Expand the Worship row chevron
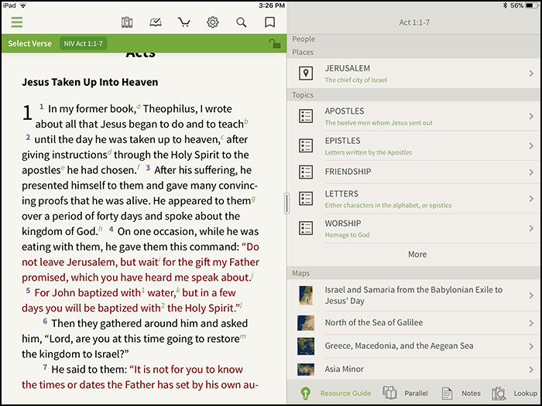This screenshot has height=406, width=542. click(x=531, y=228)
